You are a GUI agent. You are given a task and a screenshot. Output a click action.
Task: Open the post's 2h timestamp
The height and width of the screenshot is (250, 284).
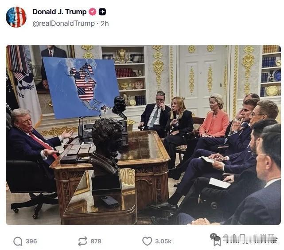click(105, 24)
